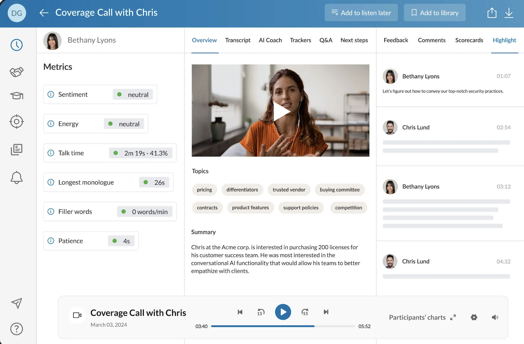Click the neutral Sentiment value
The height and width of the screenshot is (344, 524).
[x=133, y=94]
